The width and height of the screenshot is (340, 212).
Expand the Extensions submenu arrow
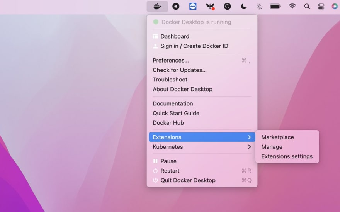(x=249, y=137)
